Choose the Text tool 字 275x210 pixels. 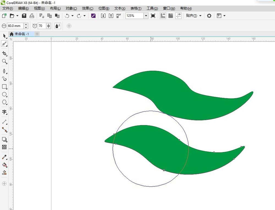click(x=4, y=112)
